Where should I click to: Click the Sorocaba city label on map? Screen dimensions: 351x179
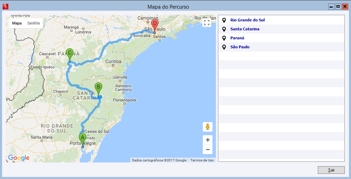[142, 36]
